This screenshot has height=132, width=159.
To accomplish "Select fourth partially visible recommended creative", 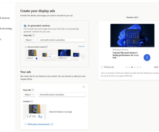I will pyautogui.click(x=77, y=55).
